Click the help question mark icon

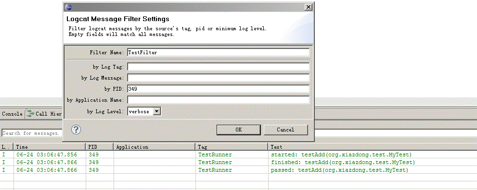point(76,130)
